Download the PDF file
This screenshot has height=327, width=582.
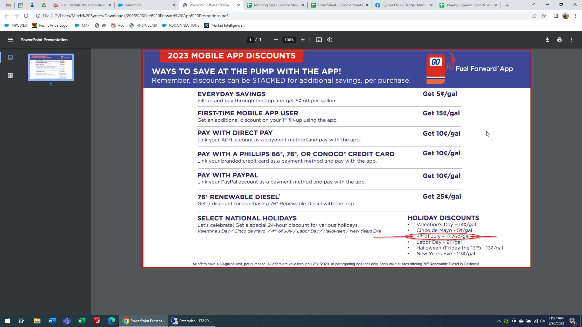(547, 40)
